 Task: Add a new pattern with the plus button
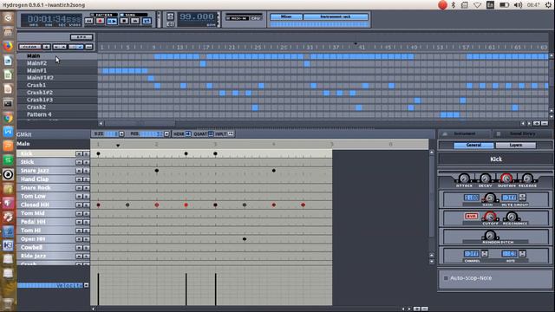click(x=46, y=47)
